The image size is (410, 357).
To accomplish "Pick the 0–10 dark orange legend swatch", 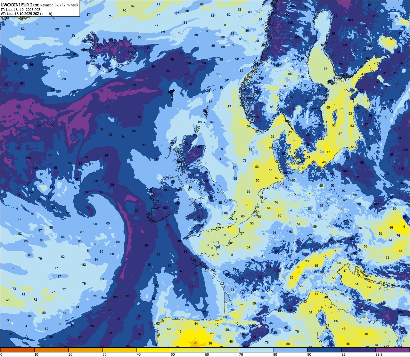I will (17, 350).
